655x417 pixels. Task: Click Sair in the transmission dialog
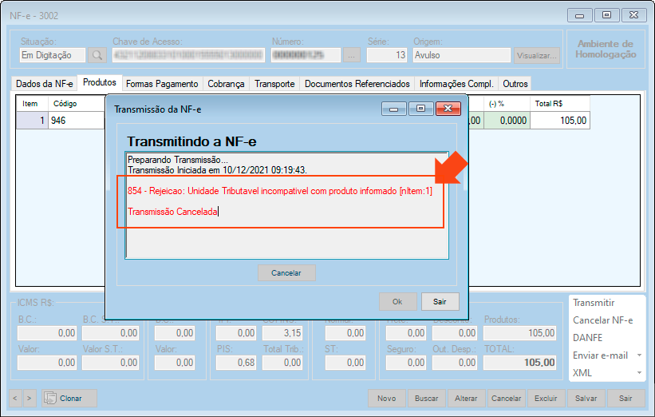coord(440,301)
